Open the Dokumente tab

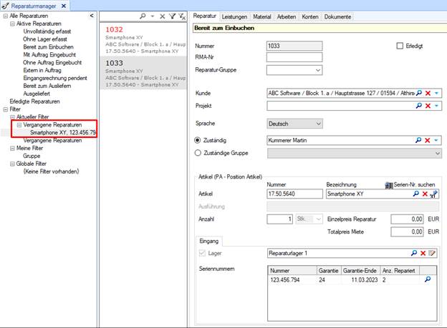(337, 16)
